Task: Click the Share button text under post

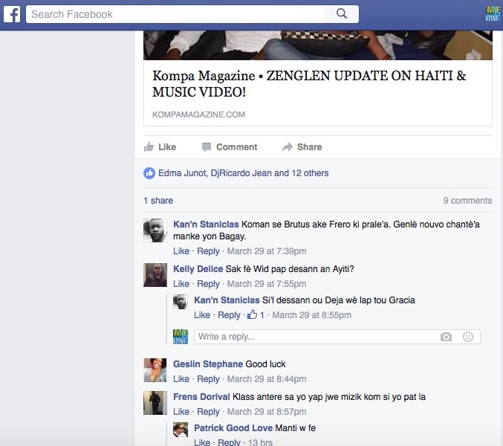Action: pos(310,147)
